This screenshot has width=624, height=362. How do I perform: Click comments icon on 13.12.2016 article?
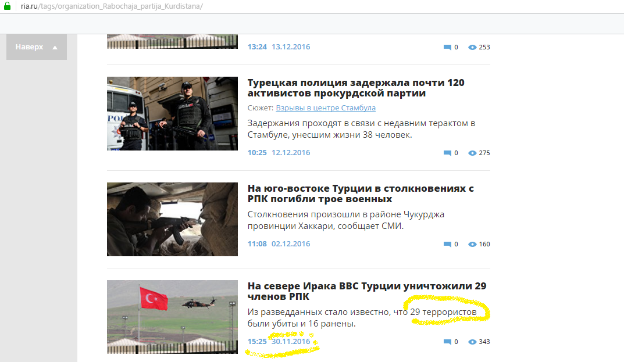pos(447,48)
